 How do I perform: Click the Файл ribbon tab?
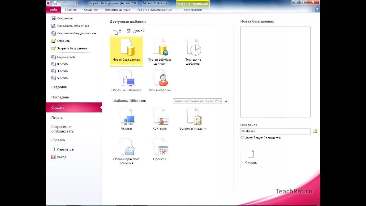click(53, 10)
